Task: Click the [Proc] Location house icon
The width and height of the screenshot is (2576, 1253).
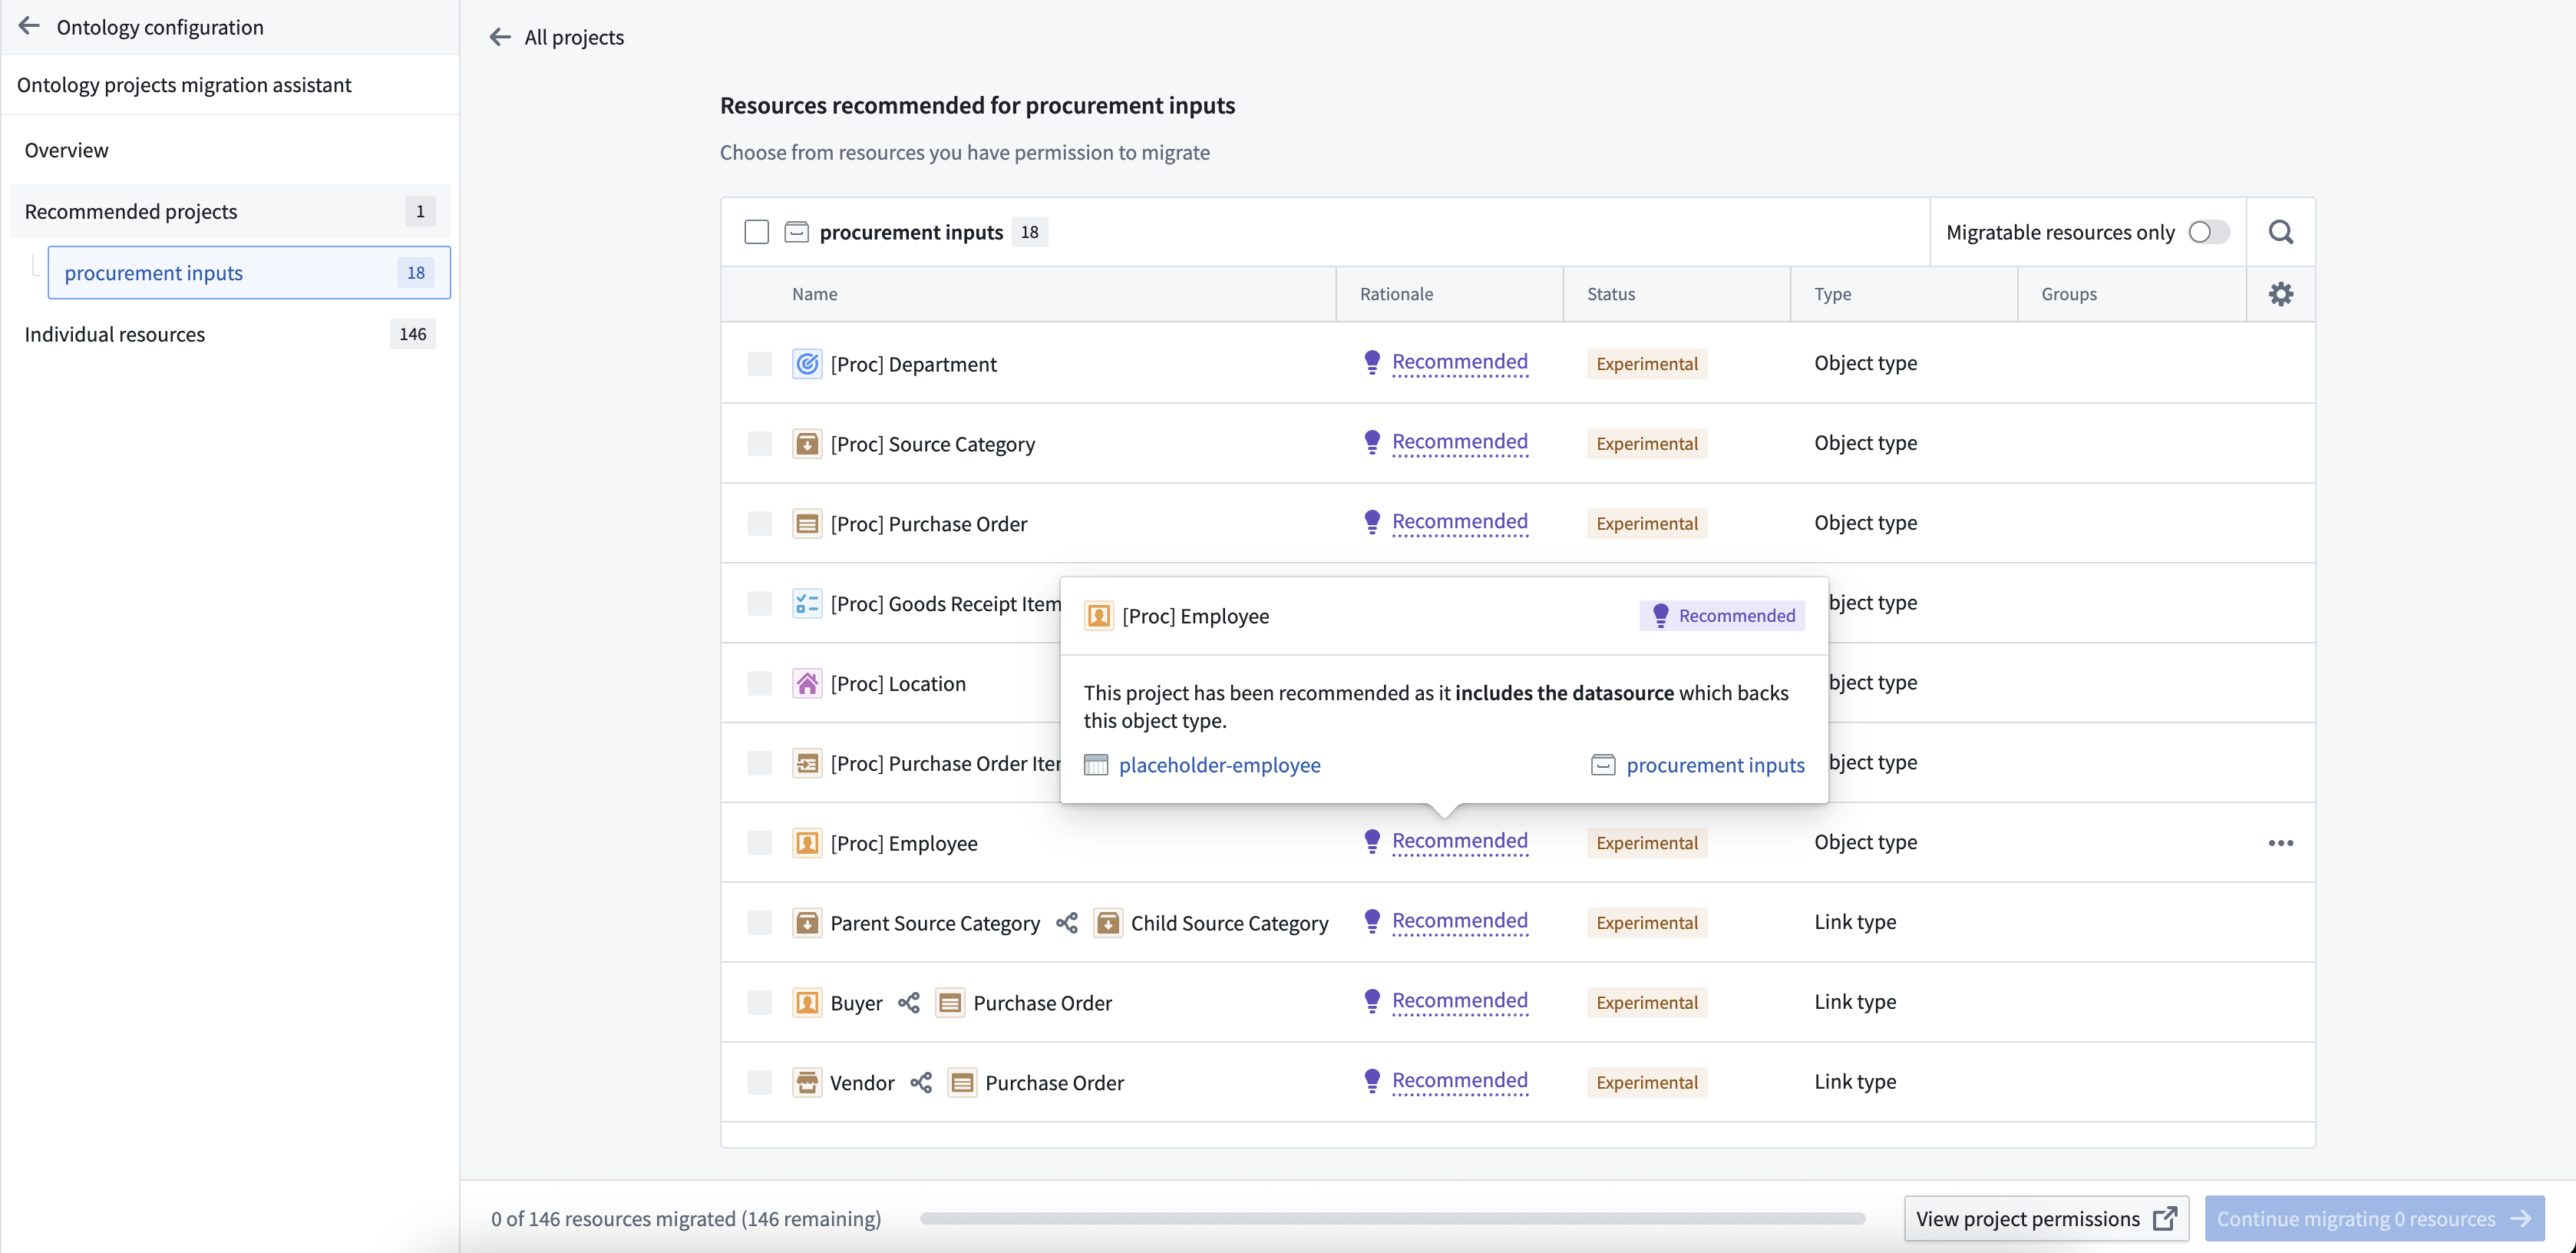Action: [x=807, y=683]
